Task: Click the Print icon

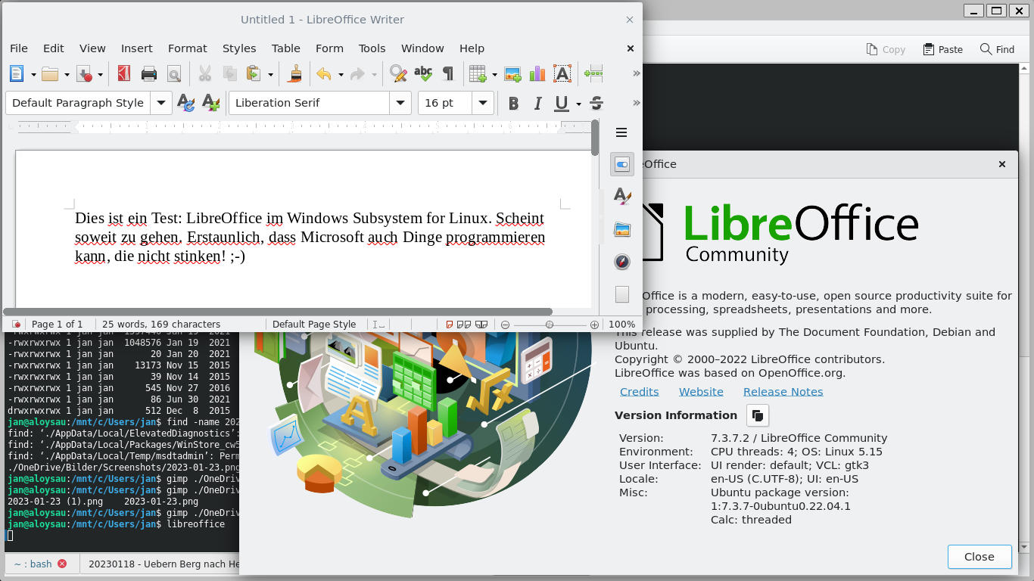Action: (x=149, y=73)
